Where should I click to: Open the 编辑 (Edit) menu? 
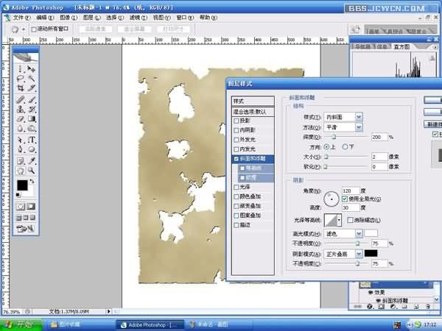pyautogui.click(x=45, y=18)
